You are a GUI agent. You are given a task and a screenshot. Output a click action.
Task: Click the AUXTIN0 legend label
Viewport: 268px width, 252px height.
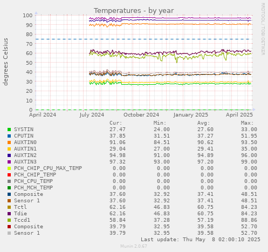(x=25, y=142)
